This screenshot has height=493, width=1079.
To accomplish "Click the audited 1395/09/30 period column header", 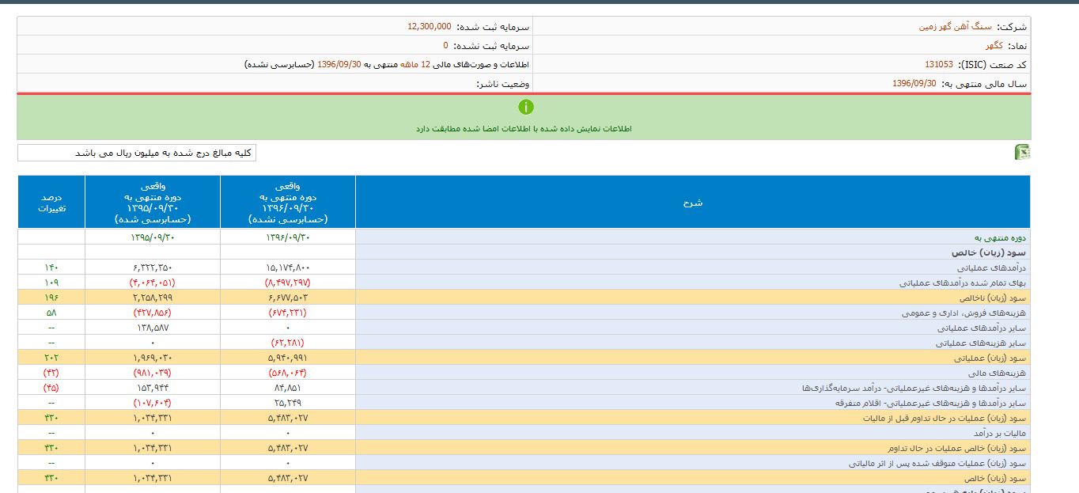I will 153,203.
